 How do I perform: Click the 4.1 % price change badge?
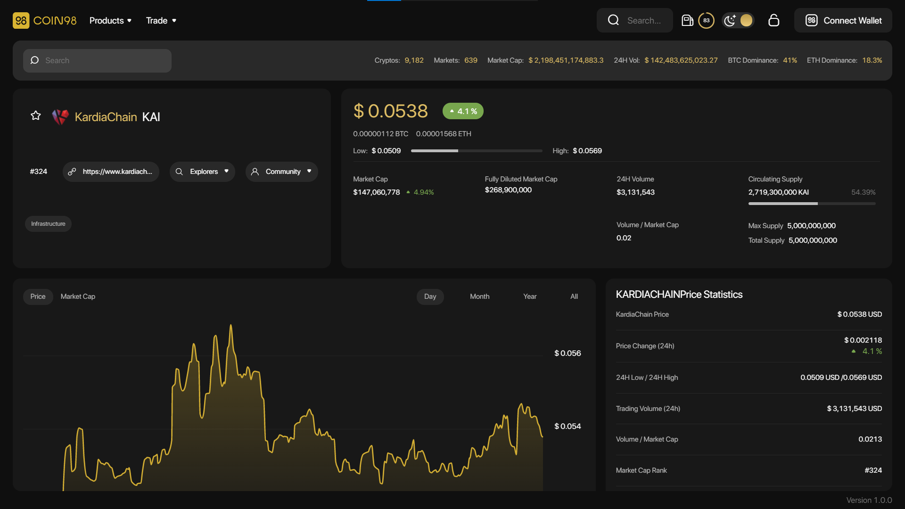(463, 111)
